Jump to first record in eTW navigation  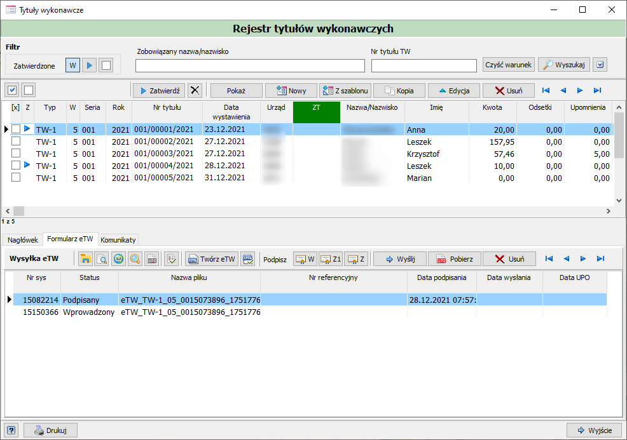tap(549, 259)
